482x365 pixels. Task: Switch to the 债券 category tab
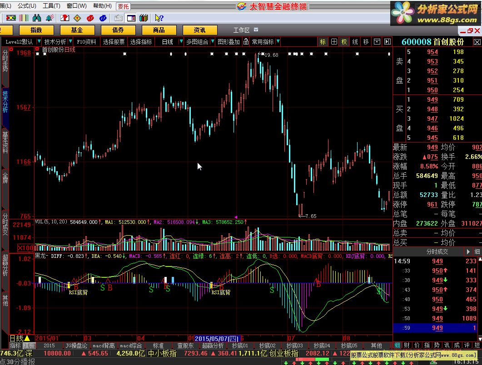pos(118,30)
